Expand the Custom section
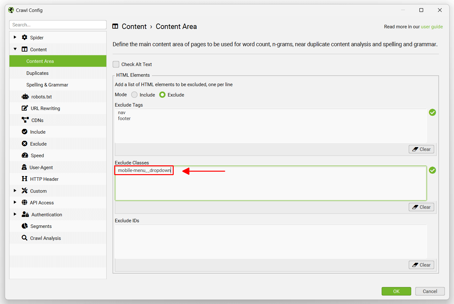The height and width of the screenshot is (304, 454). click(x=15, y=191)
